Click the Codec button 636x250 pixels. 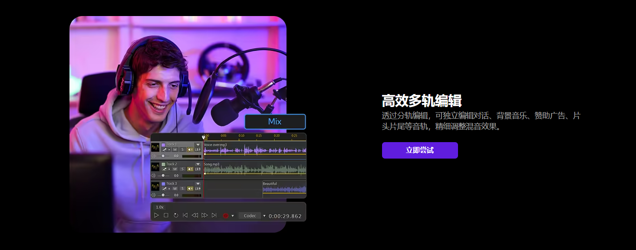[250, 216]
